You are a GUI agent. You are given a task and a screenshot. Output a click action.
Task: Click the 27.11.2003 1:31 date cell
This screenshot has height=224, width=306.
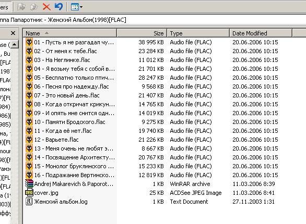pyautogui.click(x=253, y=202)
